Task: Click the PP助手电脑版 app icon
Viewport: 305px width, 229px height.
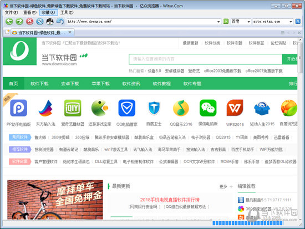Action: pyautogui.click(x=18, y=108)
